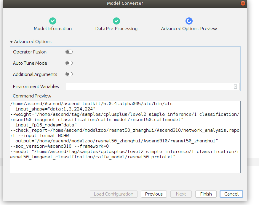This screenshot has height=205, width=259.
Task: Click the Model Information green checkmark icon
Action: [53, 21]
